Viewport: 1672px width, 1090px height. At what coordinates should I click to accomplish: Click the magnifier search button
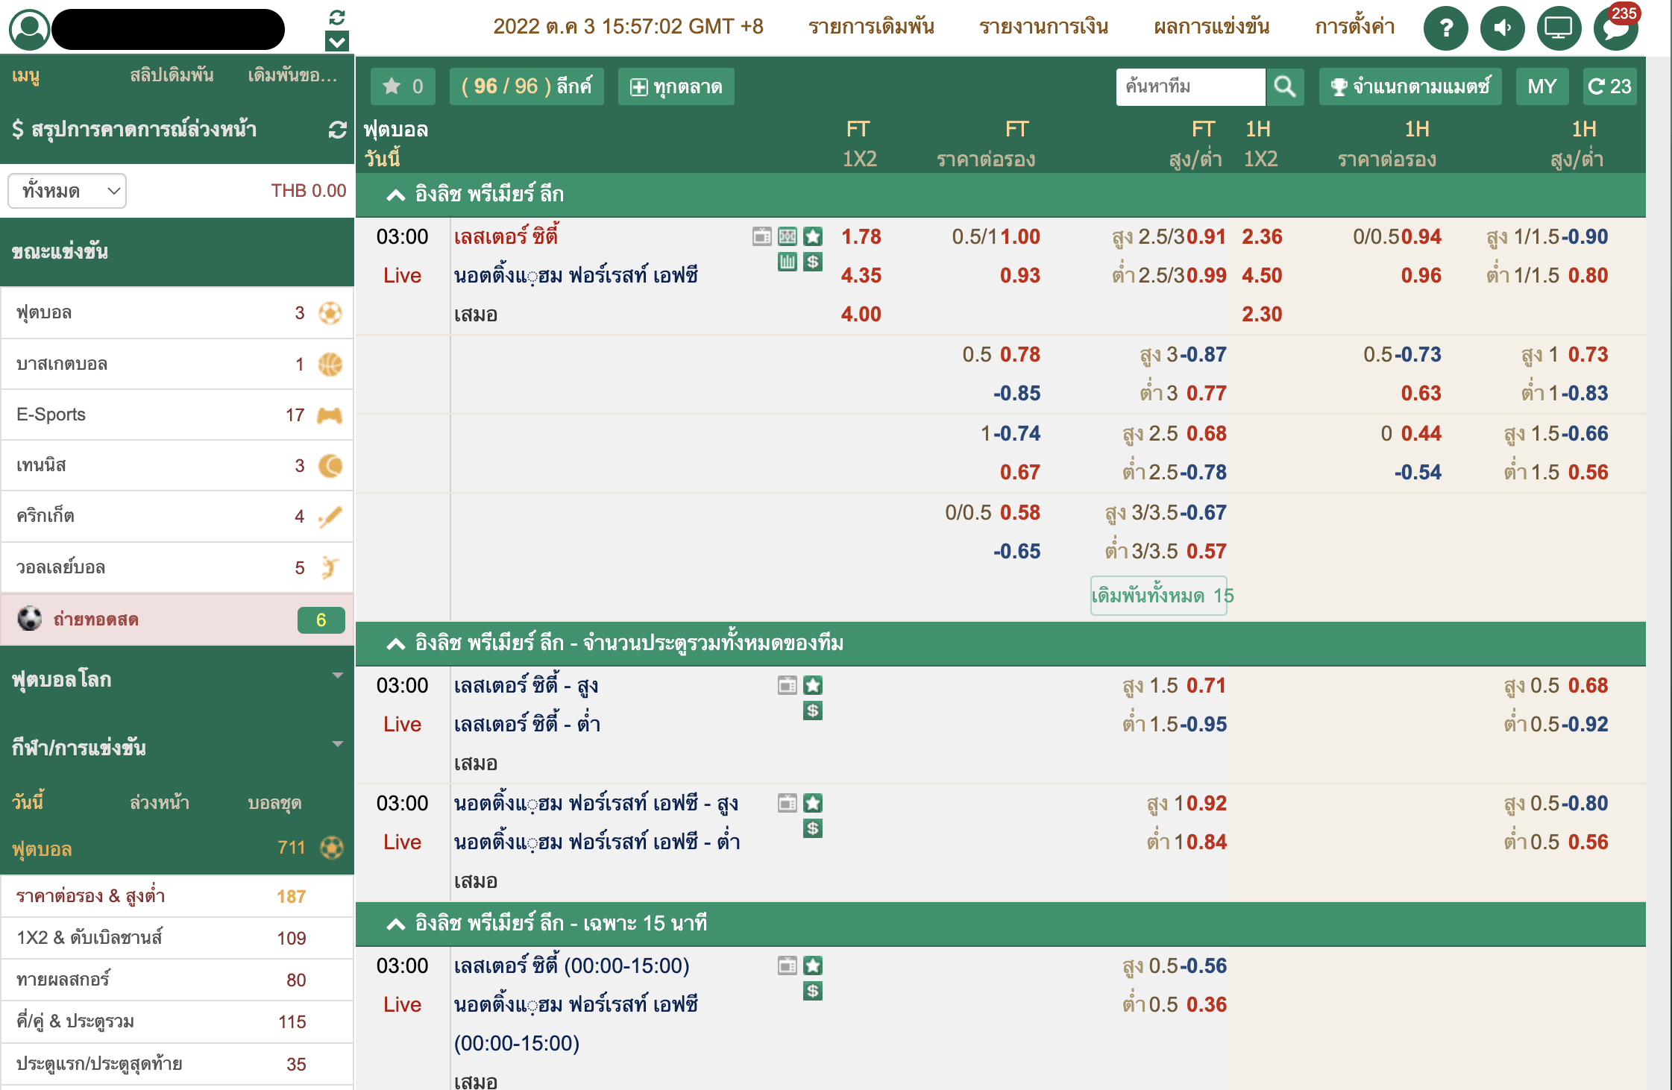pyautogui.click(x=1284, y=86)
